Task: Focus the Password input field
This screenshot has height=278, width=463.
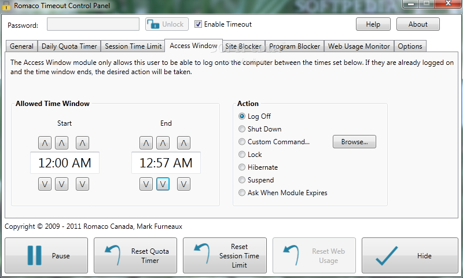Action: point(93,24)
